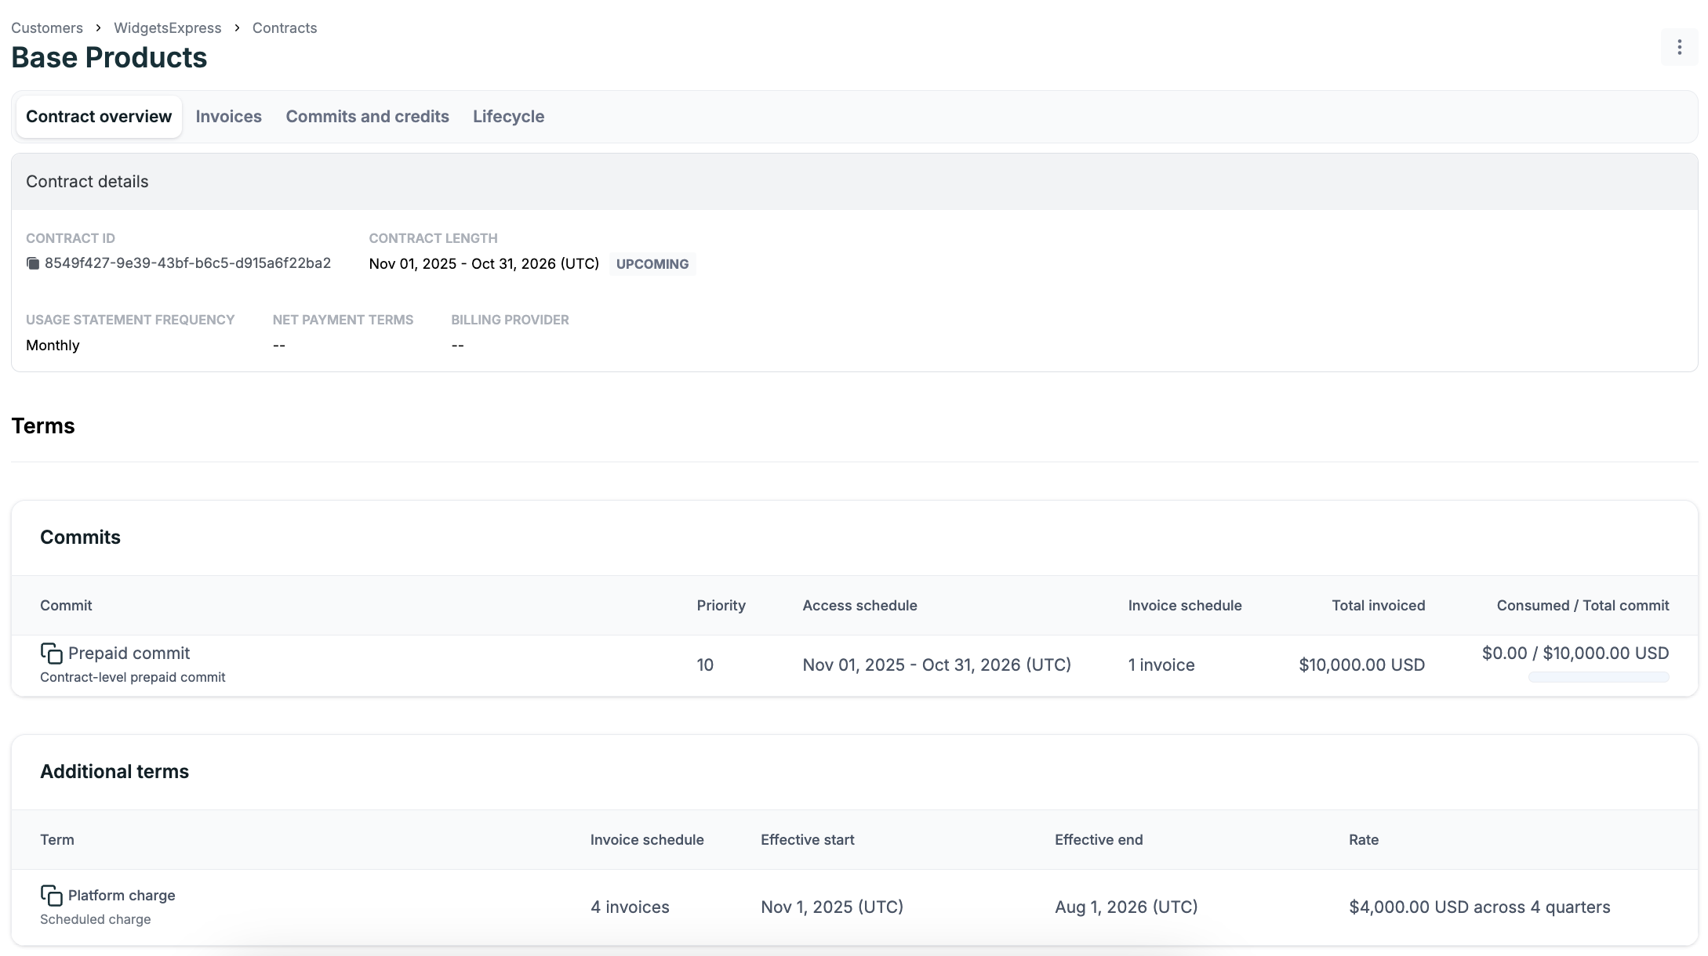This screenshot has height=956, width=1708.
Task: Click the contract ID text
Action: pos(187,263)
